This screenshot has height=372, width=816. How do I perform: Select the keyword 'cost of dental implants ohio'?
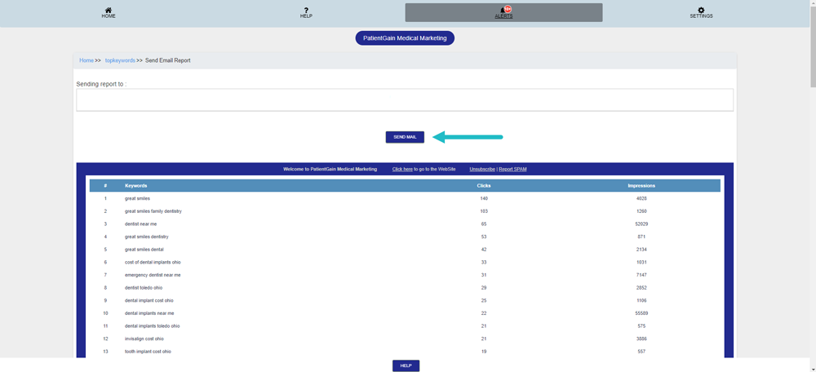pos(153,262)
